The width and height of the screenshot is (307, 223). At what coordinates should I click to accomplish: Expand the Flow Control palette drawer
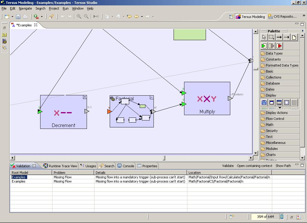pos(275,119)
